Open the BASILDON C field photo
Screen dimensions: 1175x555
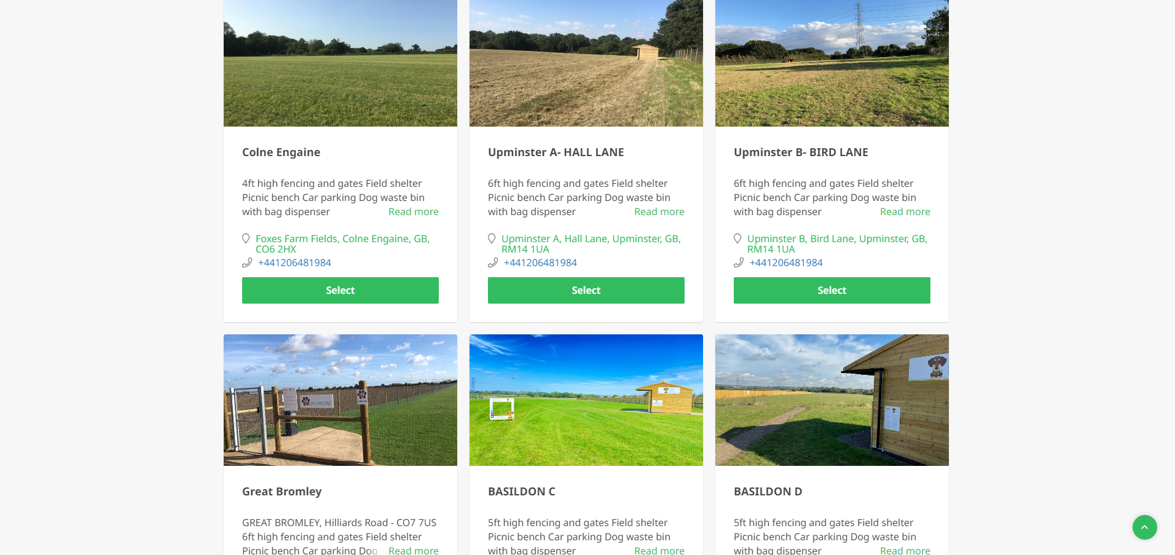point(586,400)
